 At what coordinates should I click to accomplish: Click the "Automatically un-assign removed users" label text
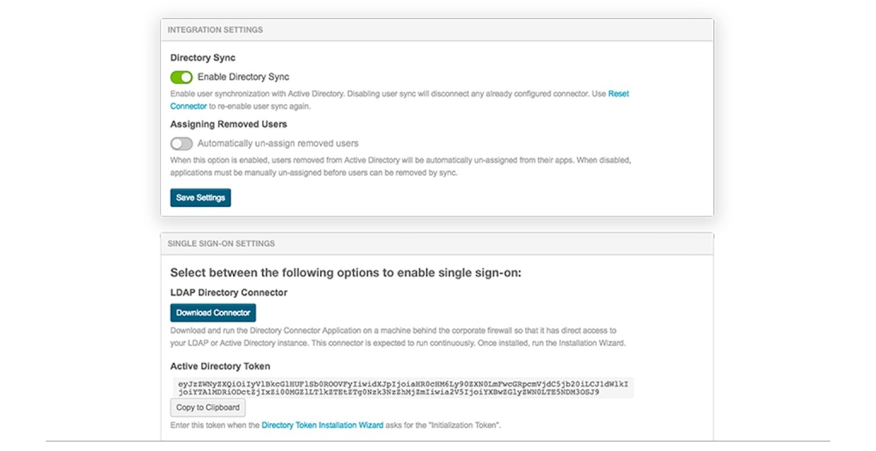(278, 143)
